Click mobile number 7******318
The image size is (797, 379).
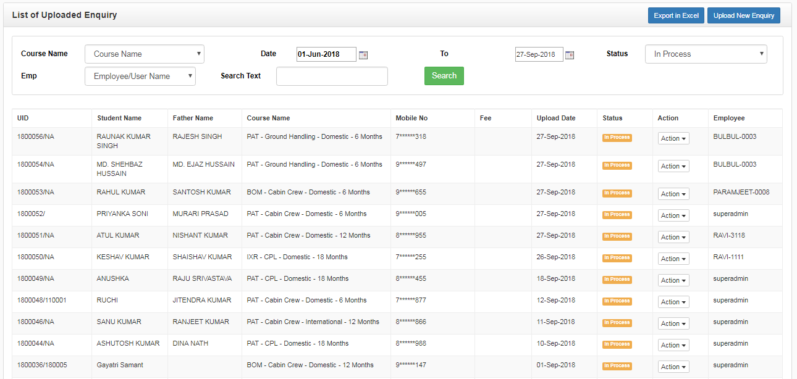pos(411,136)
